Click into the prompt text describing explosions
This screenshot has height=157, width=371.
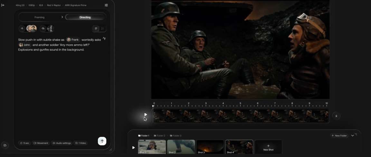(x=51, y=50)
